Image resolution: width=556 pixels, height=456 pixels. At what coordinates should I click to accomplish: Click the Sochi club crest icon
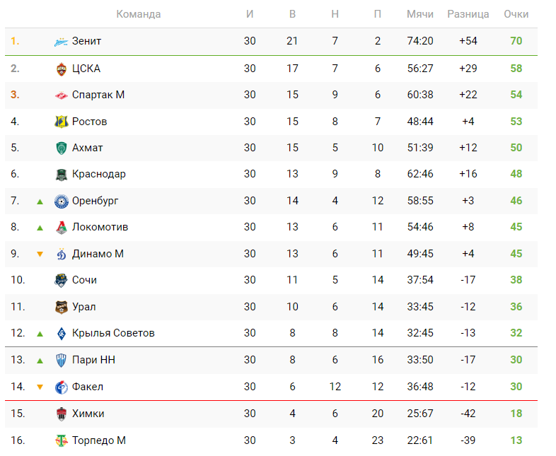tap(62, 281)
